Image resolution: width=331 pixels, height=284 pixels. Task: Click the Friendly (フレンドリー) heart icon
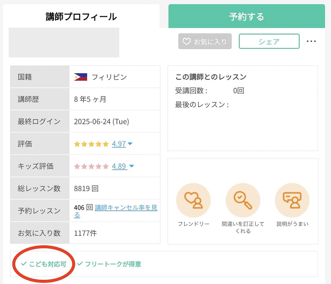[193, 200]
